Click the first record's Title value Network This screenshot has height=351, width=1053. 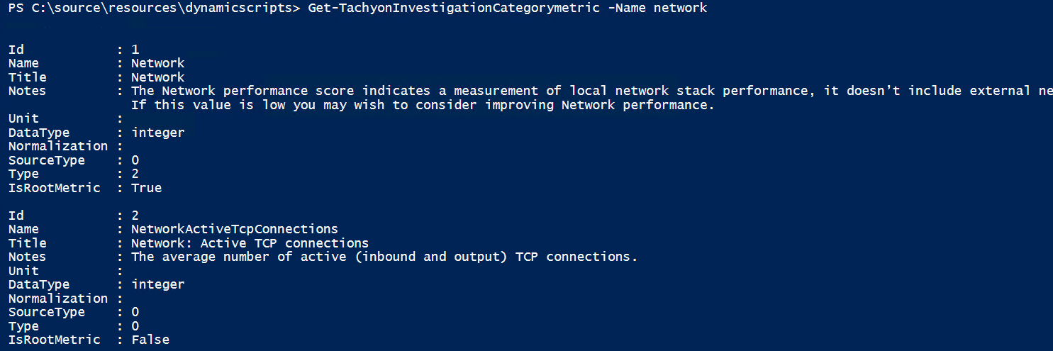pyautogui.click(x=158, y=77)
